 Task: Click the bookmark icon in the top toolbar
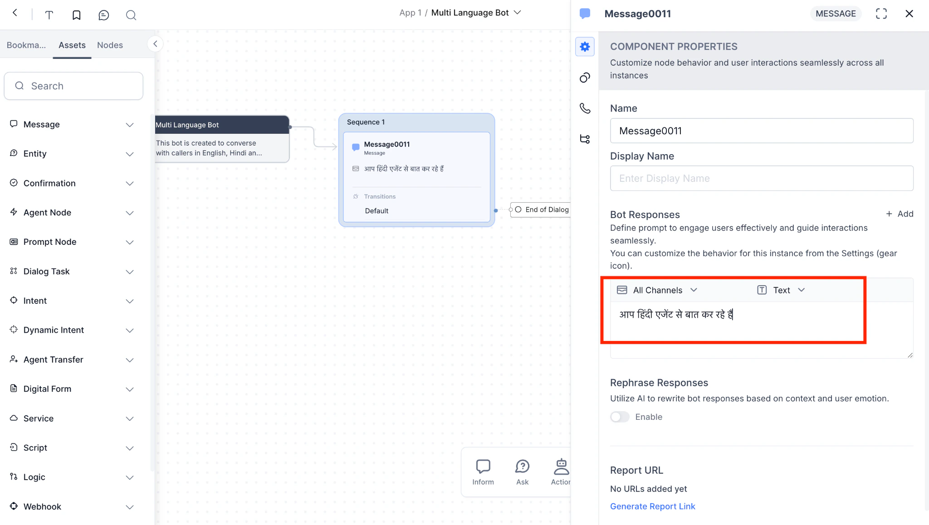point(76,15)
